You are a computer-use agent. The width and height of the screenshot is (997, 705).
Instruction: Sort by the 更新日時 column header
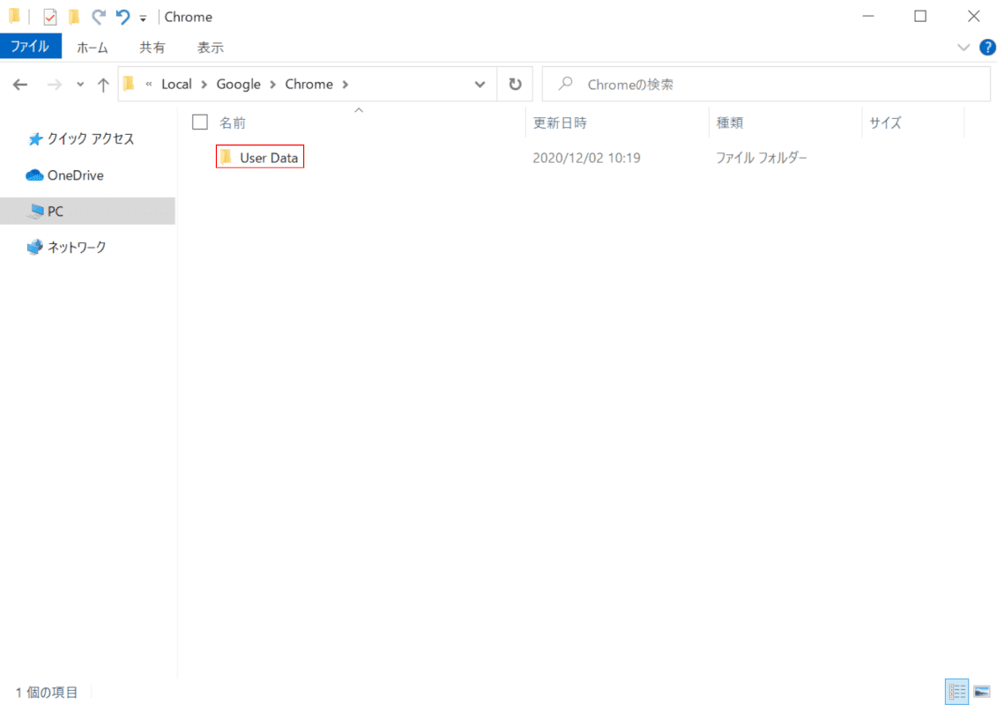[x=560, y=122]
